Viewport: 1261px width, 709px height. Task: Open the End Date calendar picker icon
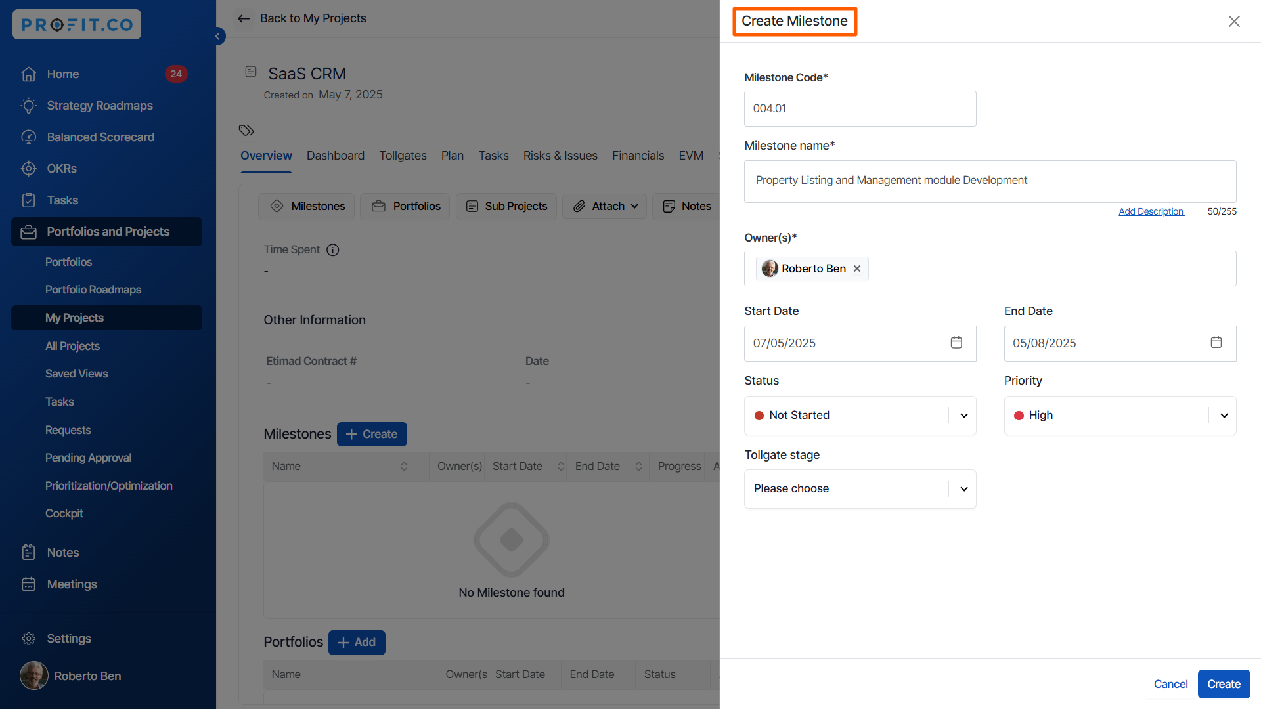tap(1216, 343)
